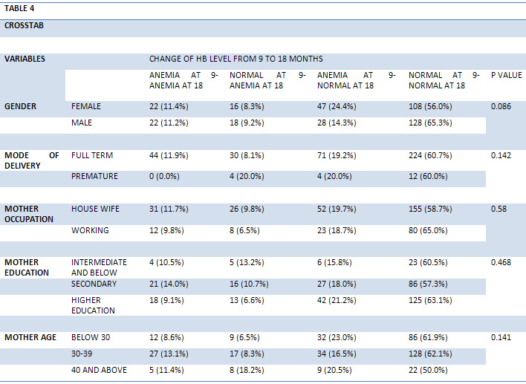
Task: Select the WORKING 80 (65.0%) cell
Action: pyautogui.click(x=428, y=230)
